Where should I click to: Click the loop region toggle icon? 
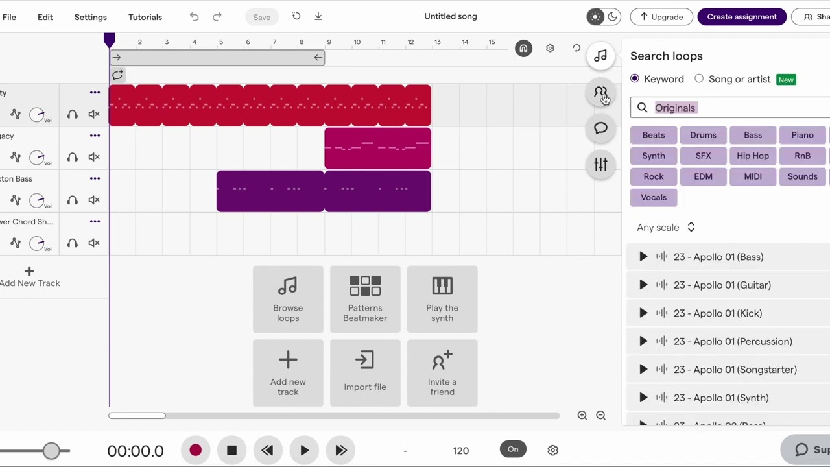[117, 75]
